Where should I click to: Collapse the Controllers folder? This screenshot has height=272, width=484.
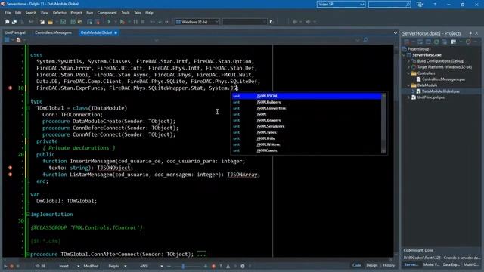(408, 73)
